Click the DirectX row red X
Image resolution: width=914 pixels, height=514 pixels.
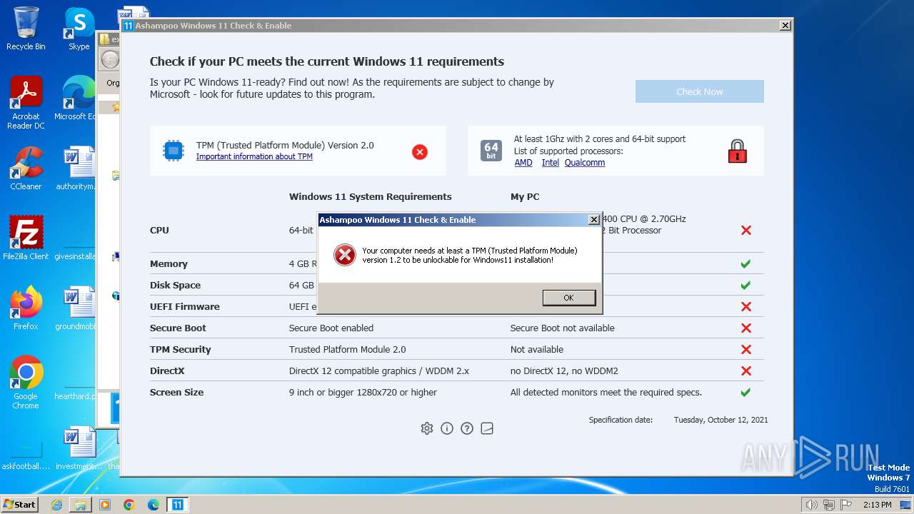pyautogui.click(x=746, y=371)
